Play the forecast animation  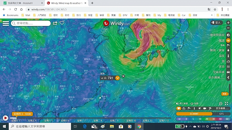(x=5, y=118)
